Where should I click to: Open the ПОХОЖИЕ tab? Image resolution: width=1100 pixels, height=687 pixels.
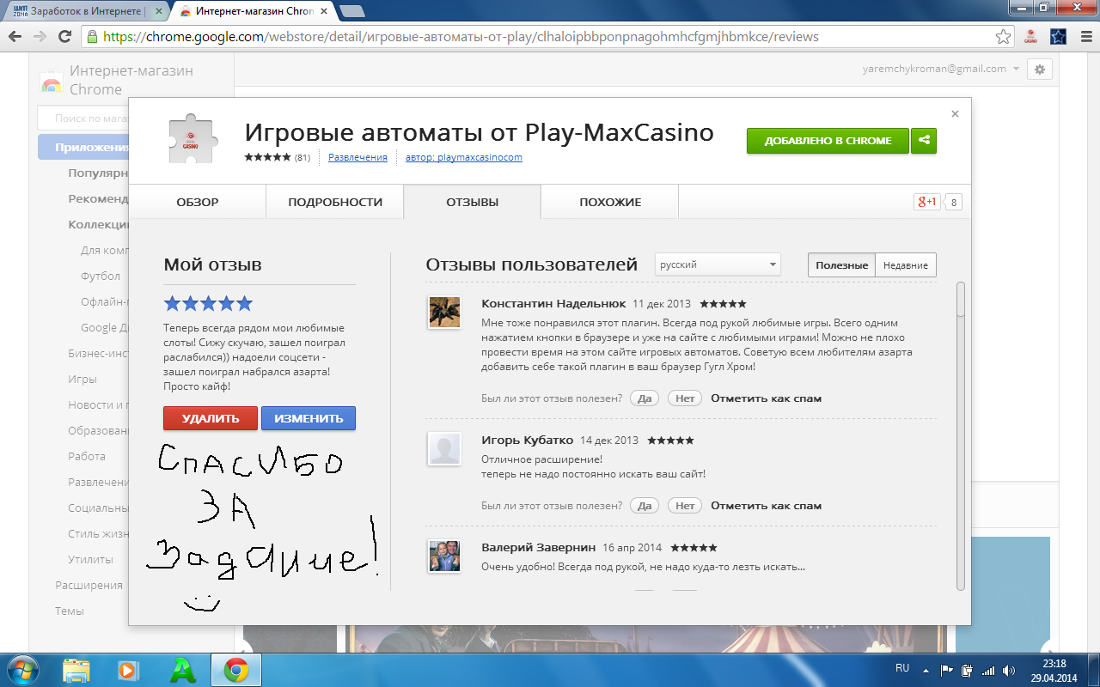(x=610, y=203)
